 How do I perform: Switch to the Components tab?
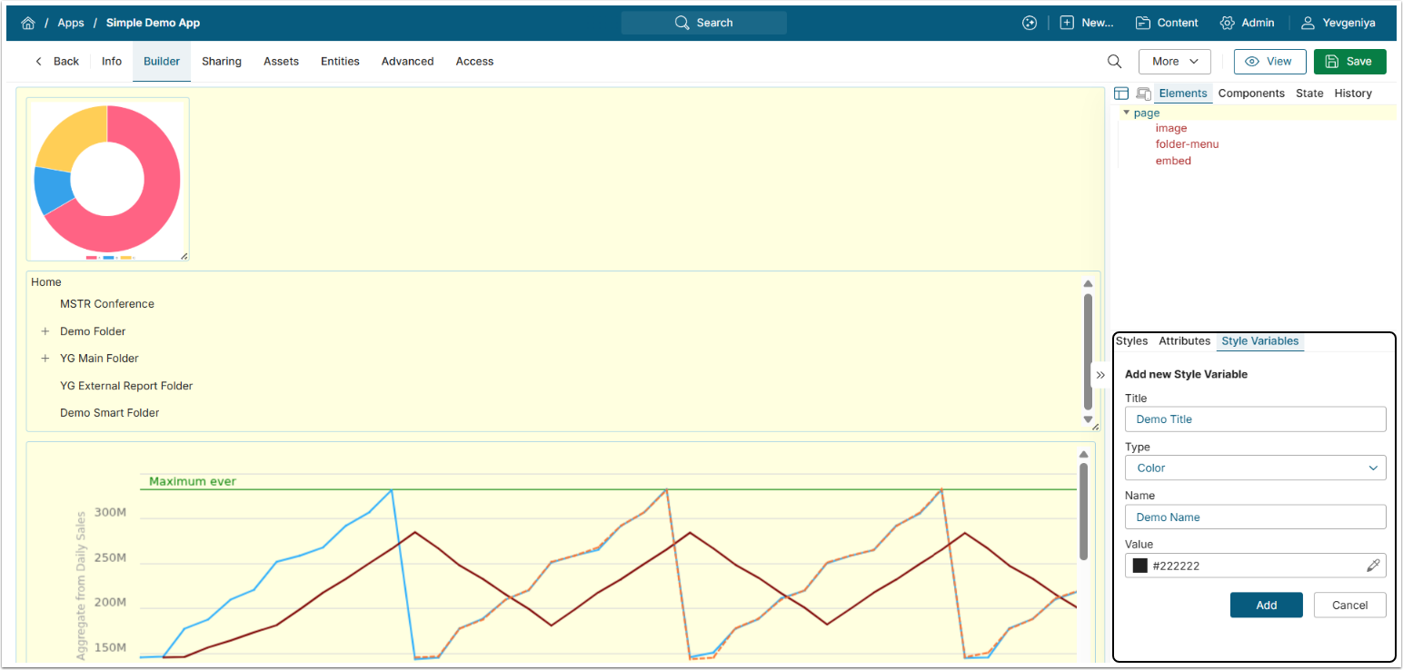(1250, 94)
